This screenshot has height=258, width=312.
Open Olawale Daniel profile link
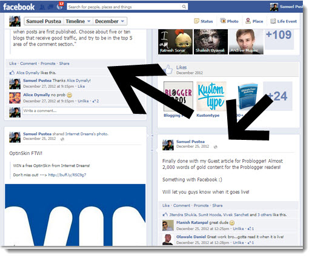(191, 237)
